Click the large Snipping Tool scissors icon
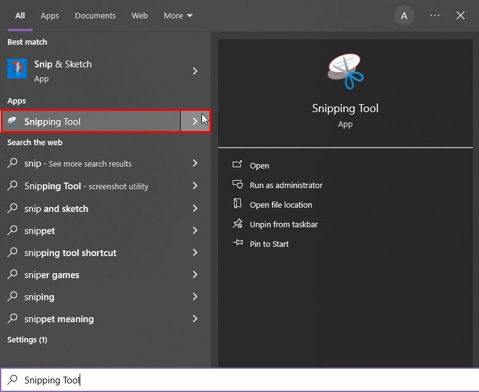Image resolution: width=479 pixels, height=392 pixels. tap(345, 72)
